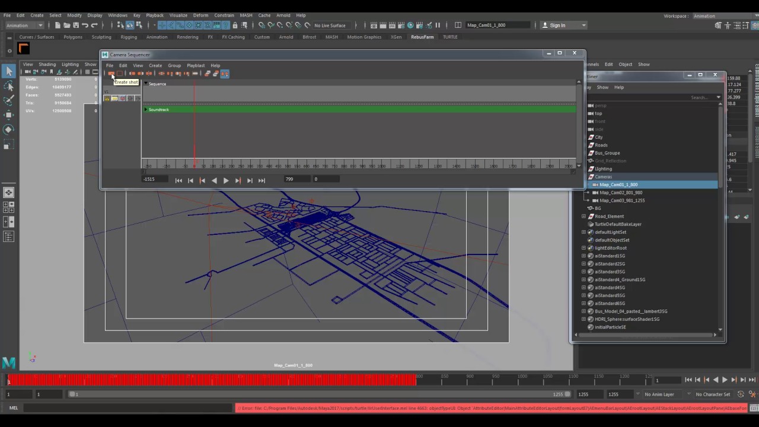
Task: Open the Playblast menu in Camera Sequencer
Action: point(196,65)
